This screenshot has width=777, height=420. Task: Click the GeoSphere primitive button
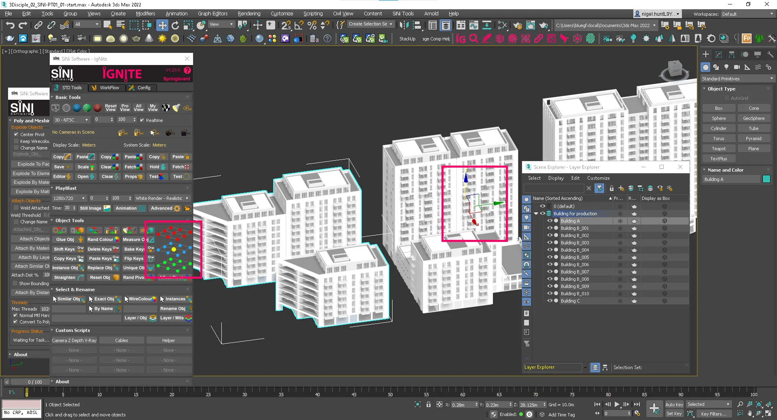tap(754, 118)
